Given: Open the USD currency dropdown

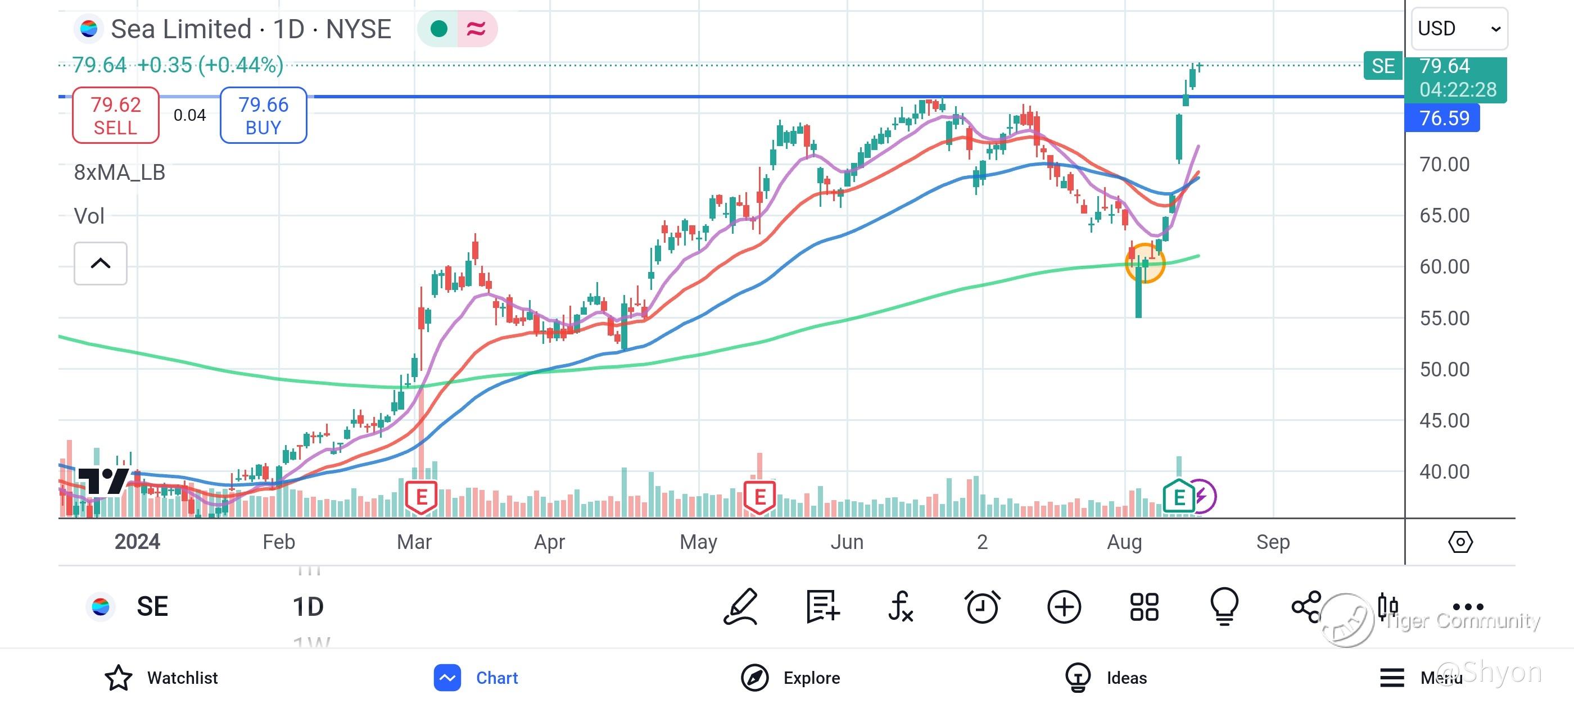Looking at the screenshot, I should pos(1459,29).
